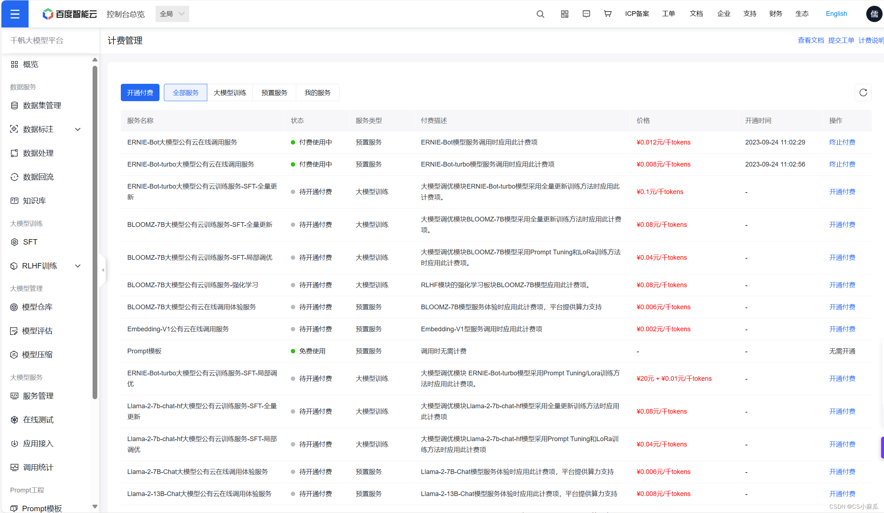Click the 价格 column header
Screen dimensions: 884x513
(643, 121)
